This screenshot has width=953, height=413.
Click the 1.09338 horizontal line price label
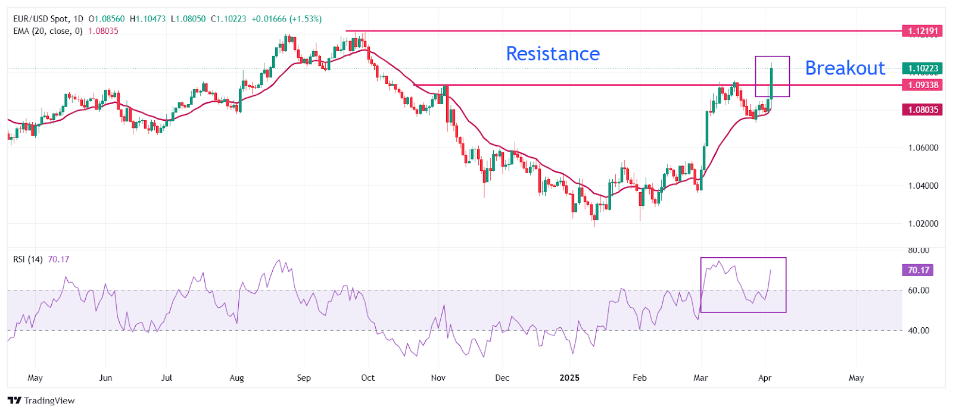tap(923, 85)
